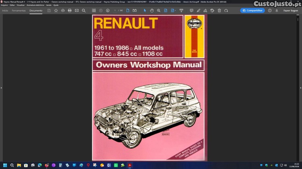The image size is (302, 169).
Task: Print the document with printer icon
Action: click(70, 10)
